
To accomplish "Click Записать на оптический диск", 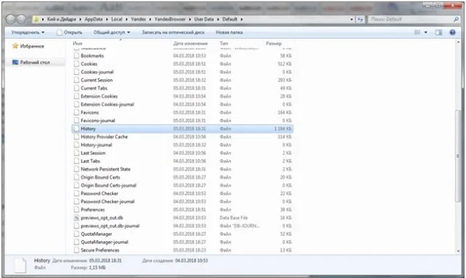I will pyautogui.click(x=173, y=32).
